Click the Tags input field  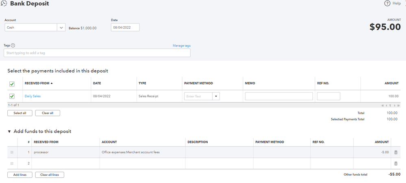coord(97,53)
